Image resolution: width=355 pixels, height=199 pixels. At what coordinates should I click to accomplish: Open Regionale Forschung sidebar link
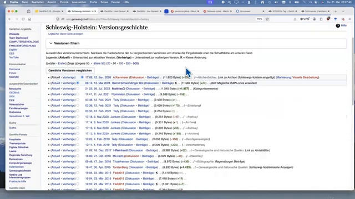pyautogui.click(x=21, y=155)
